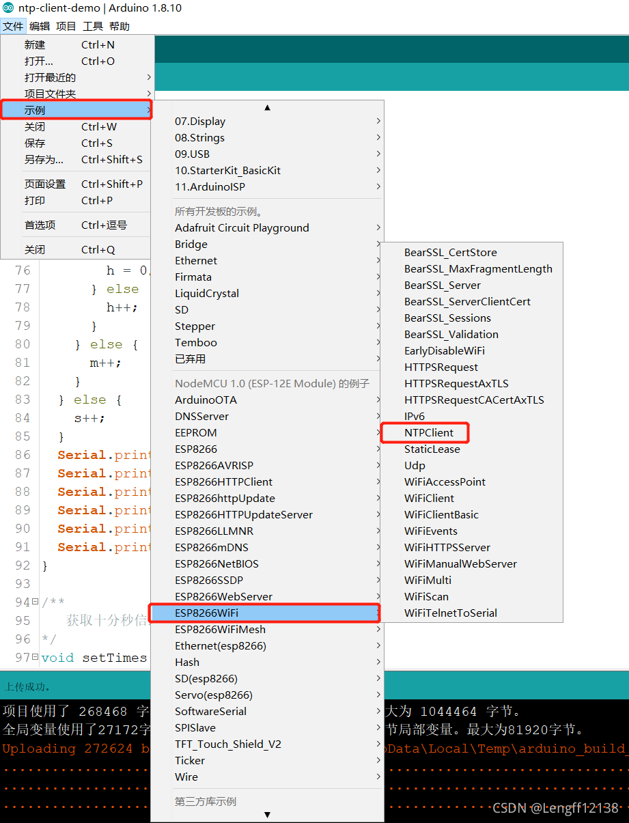The image size is (629, 823).
Task: Expand the Bridge examples
Action: [x=268, y=244]
